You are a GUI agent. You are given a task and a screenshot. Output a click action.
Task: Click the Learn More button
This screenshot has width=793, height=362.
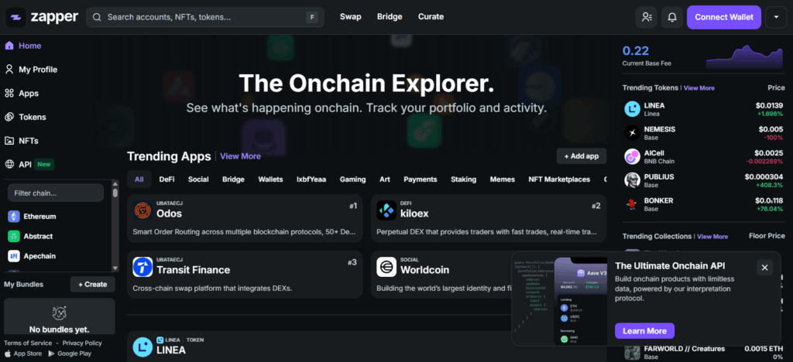[644, 331]
